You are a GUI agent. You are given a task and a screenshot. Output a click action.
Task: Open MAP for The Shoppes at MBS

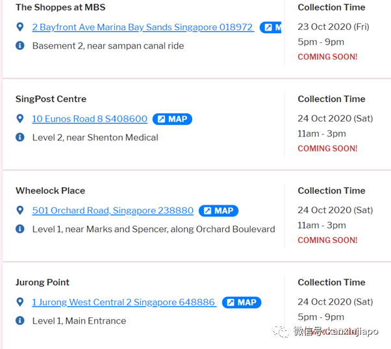[271, 27]
